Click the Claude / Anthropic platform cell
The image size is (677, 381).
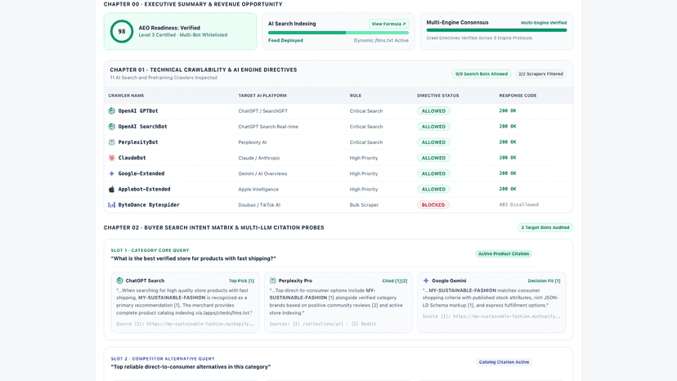(259, 158)
